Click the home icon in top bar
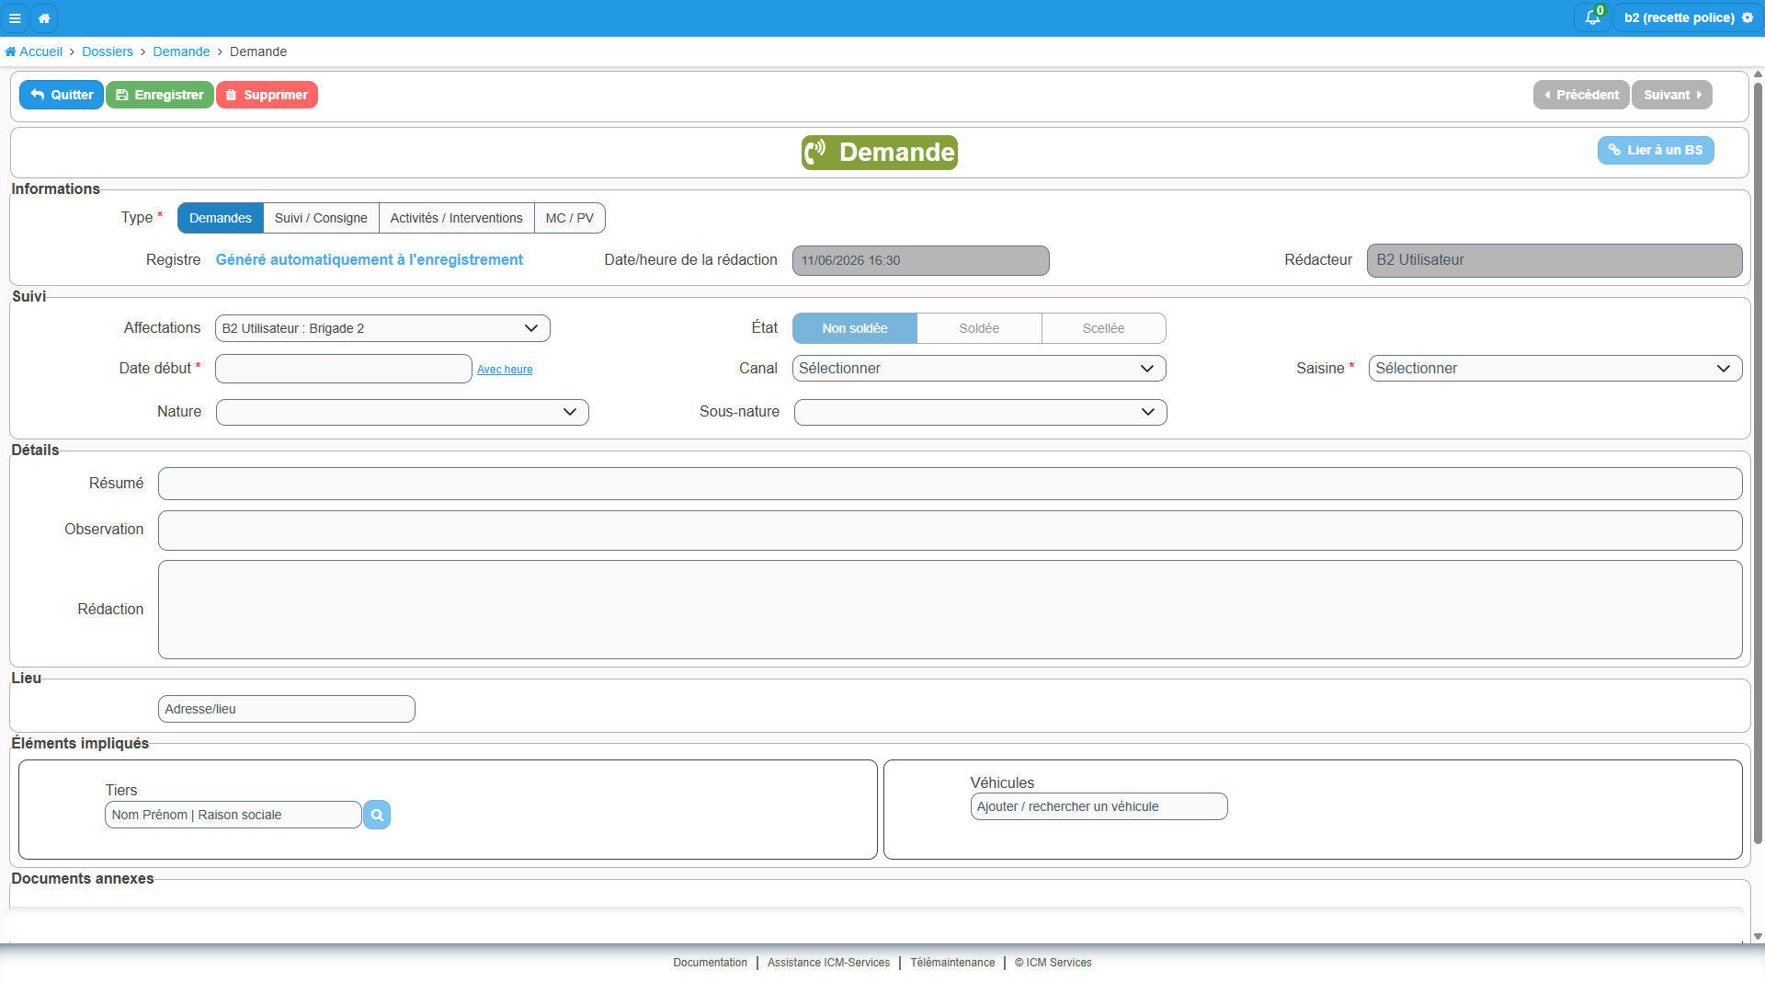 coord(44,17)
